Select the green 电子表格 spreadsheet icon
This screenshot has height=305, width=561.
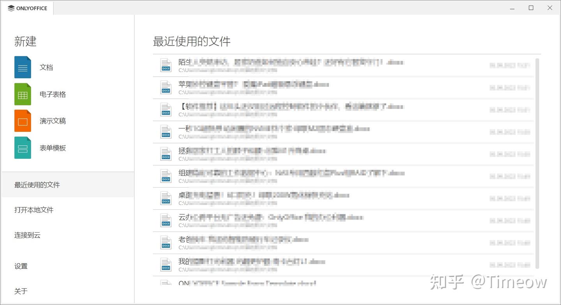pos(22,94)
